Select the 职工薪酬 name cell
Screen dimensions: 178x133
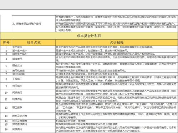point(34,108)
